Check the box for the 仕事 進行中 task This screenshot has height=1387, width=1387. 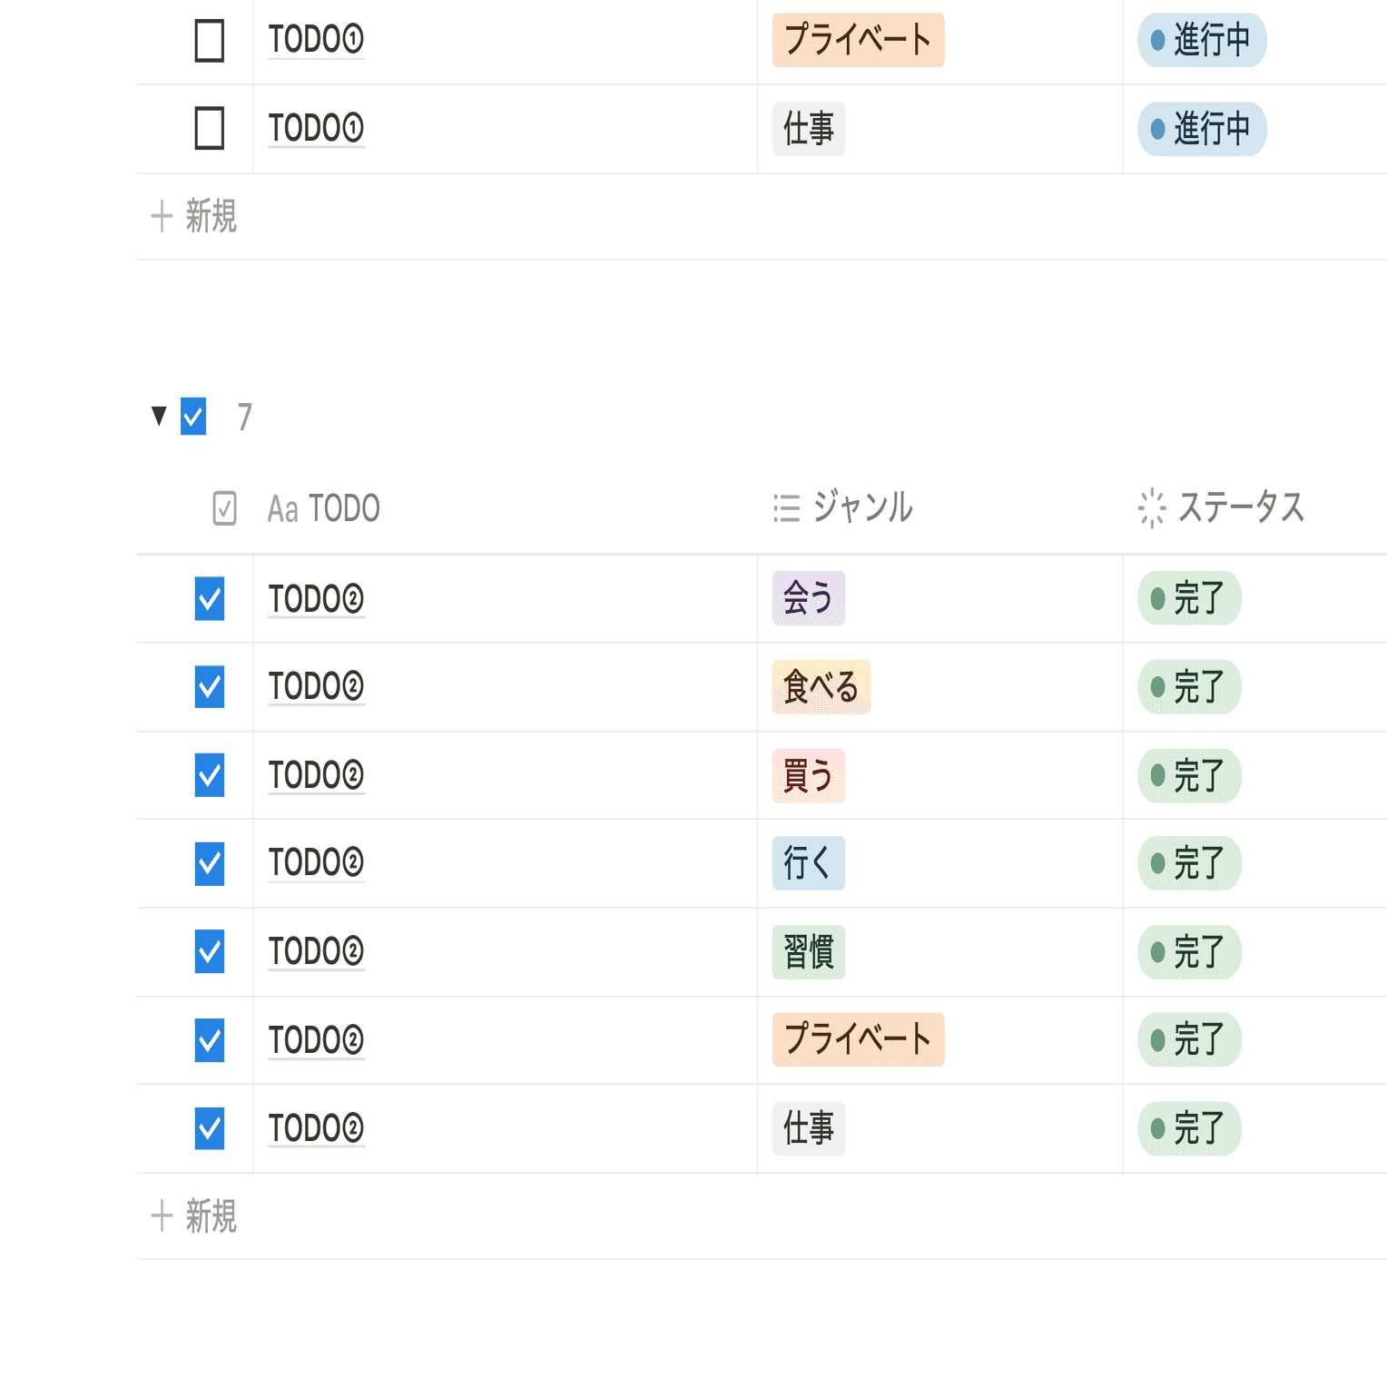[x=210, y=128]
